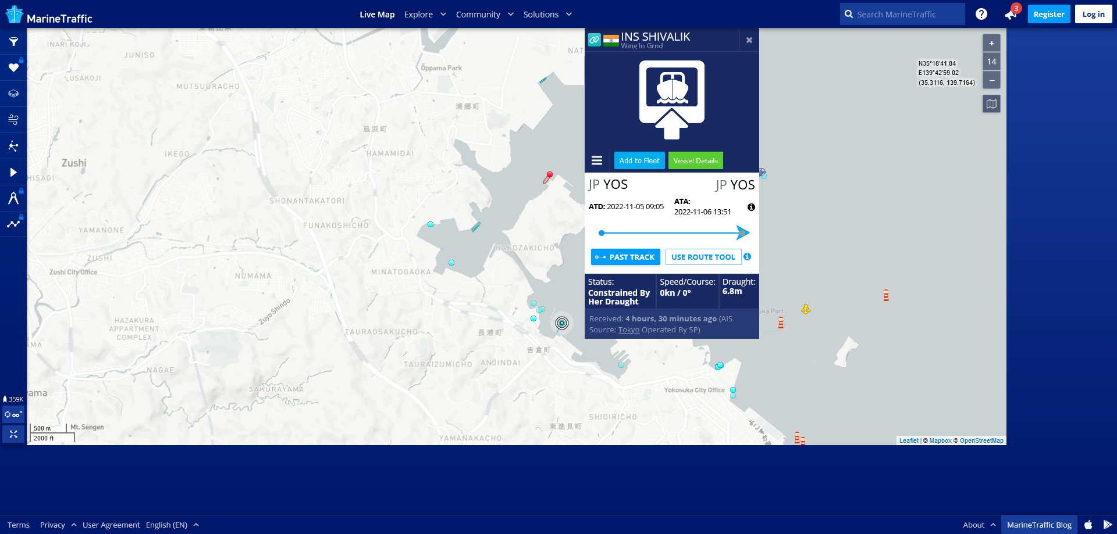
Task: Open the Explore menu
Action: point(418,15)
